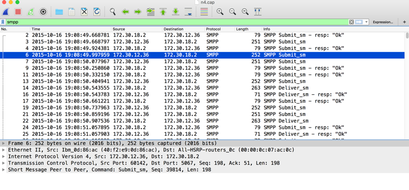Click the filter bookmark icon

pyautogui.click(x=3, y=22)
